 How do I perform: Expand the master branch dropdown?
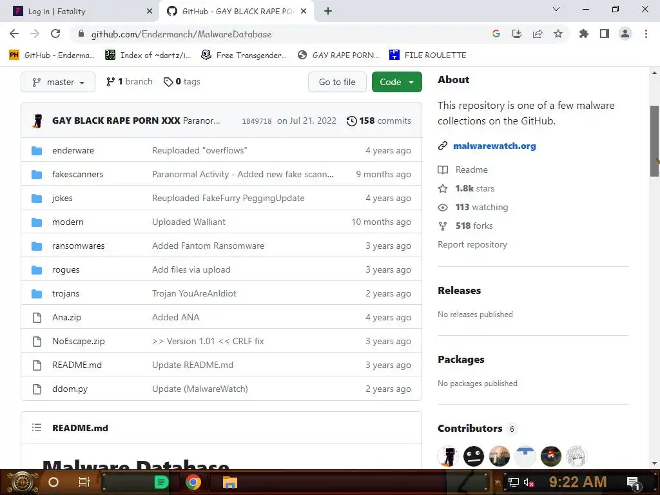(58, 82)
